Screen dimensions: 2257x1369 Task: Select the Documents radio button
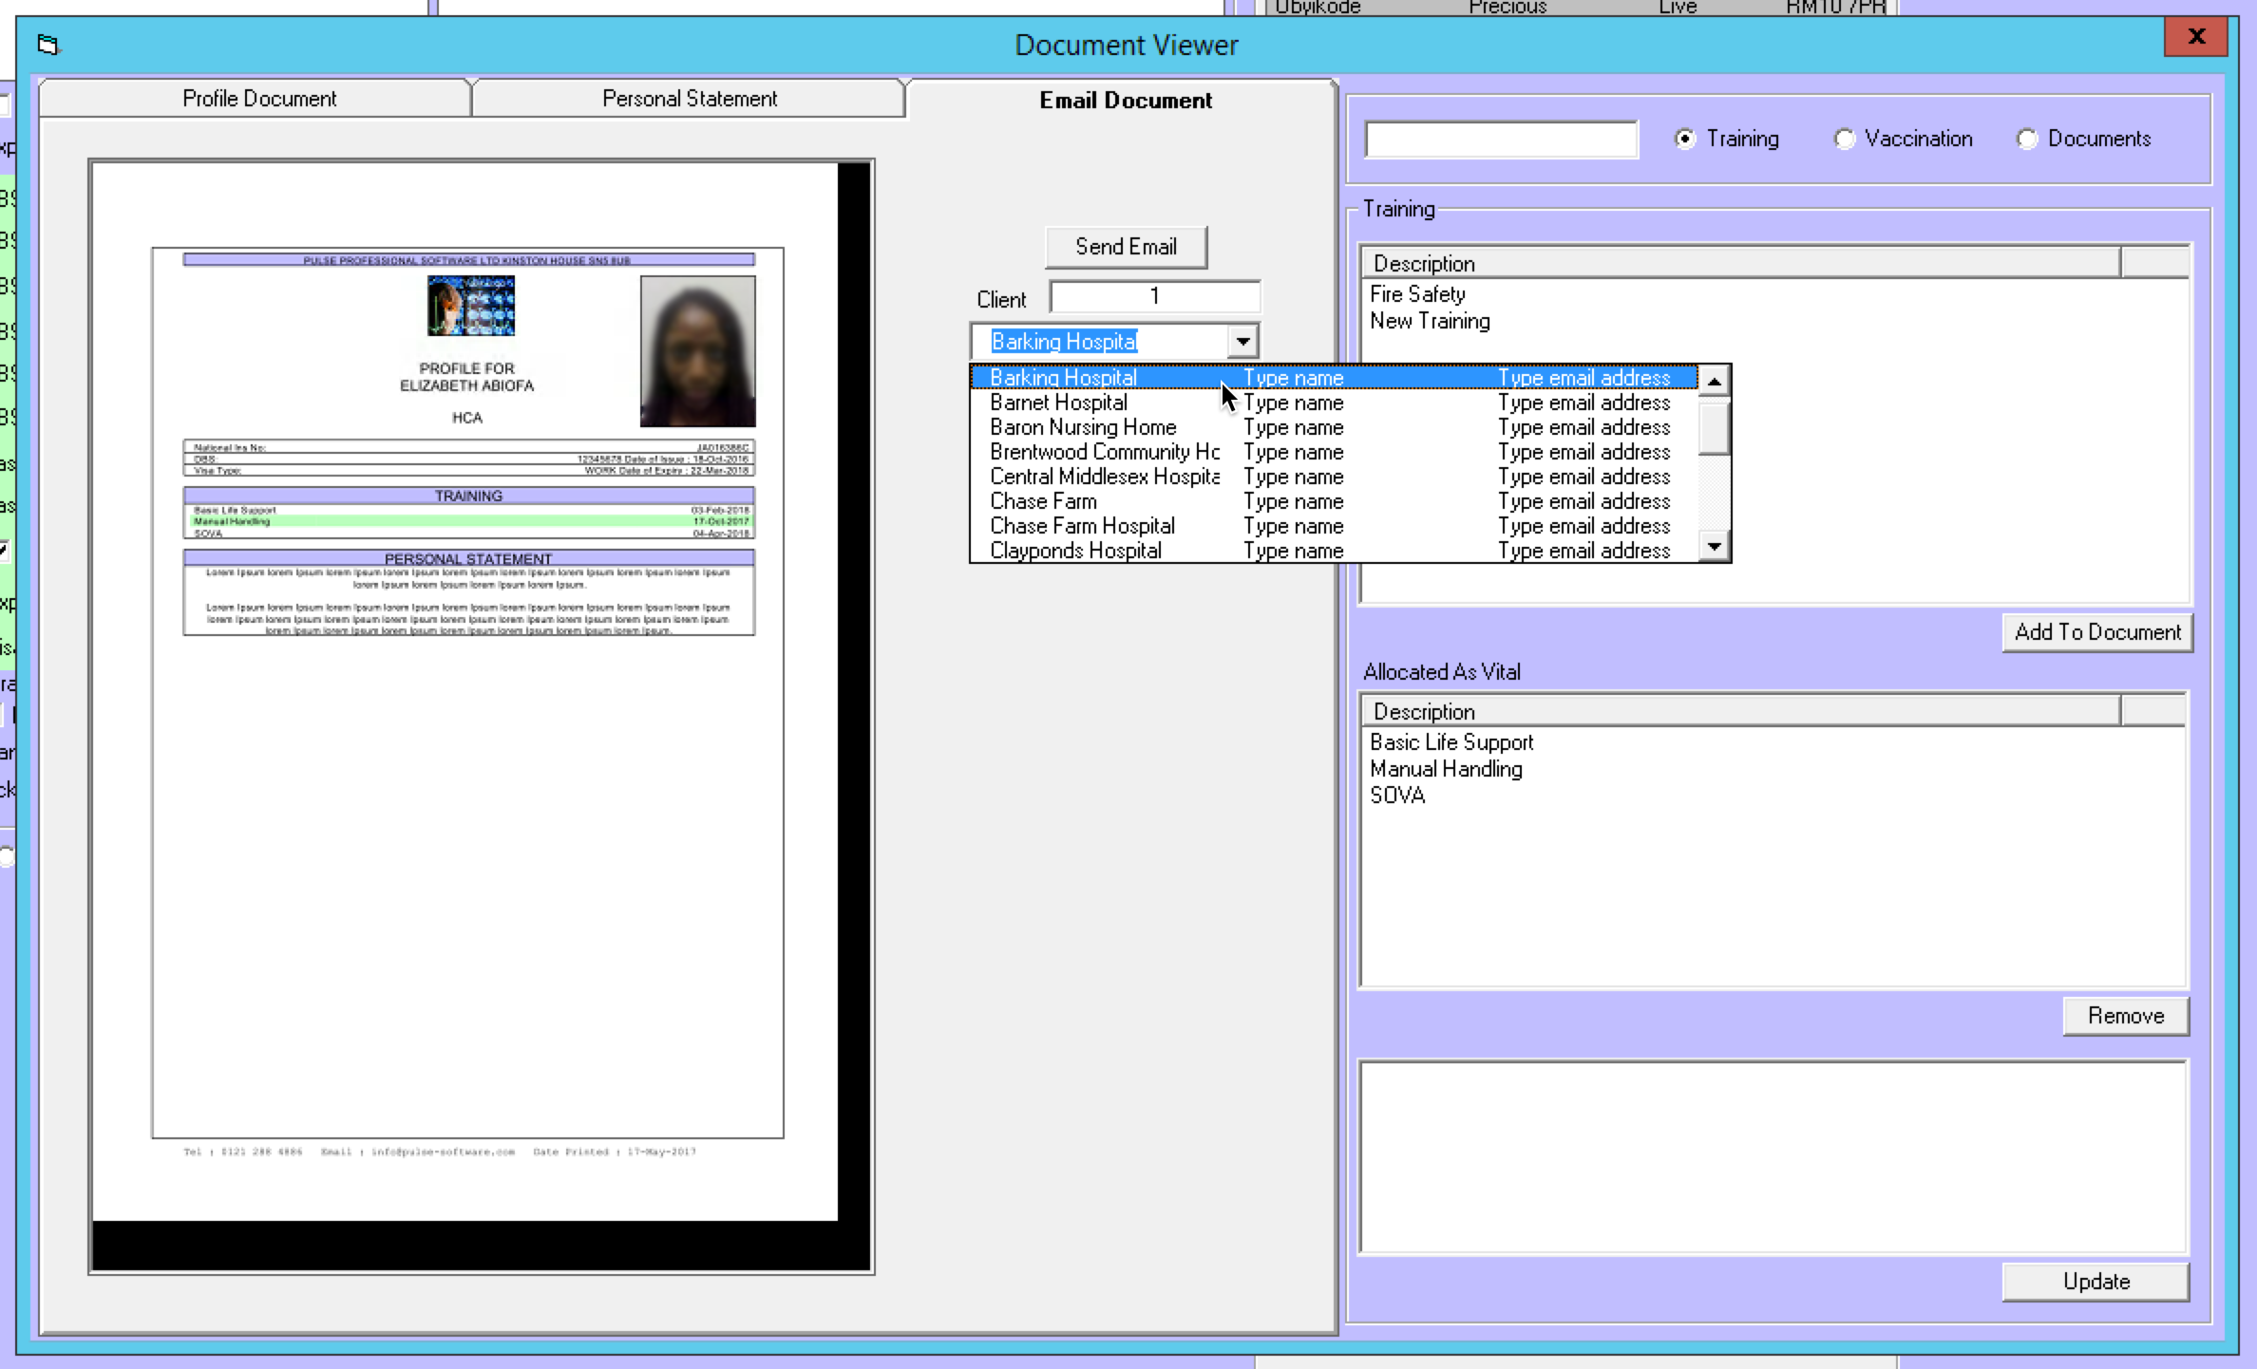pos(2027,140)
